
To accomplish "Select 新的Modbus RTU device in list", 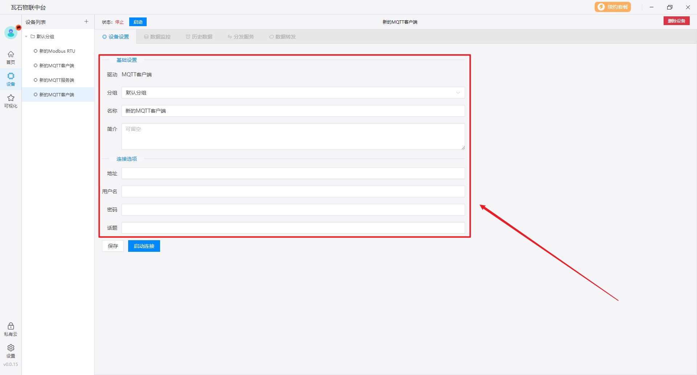I will click(x=57, y=51).
